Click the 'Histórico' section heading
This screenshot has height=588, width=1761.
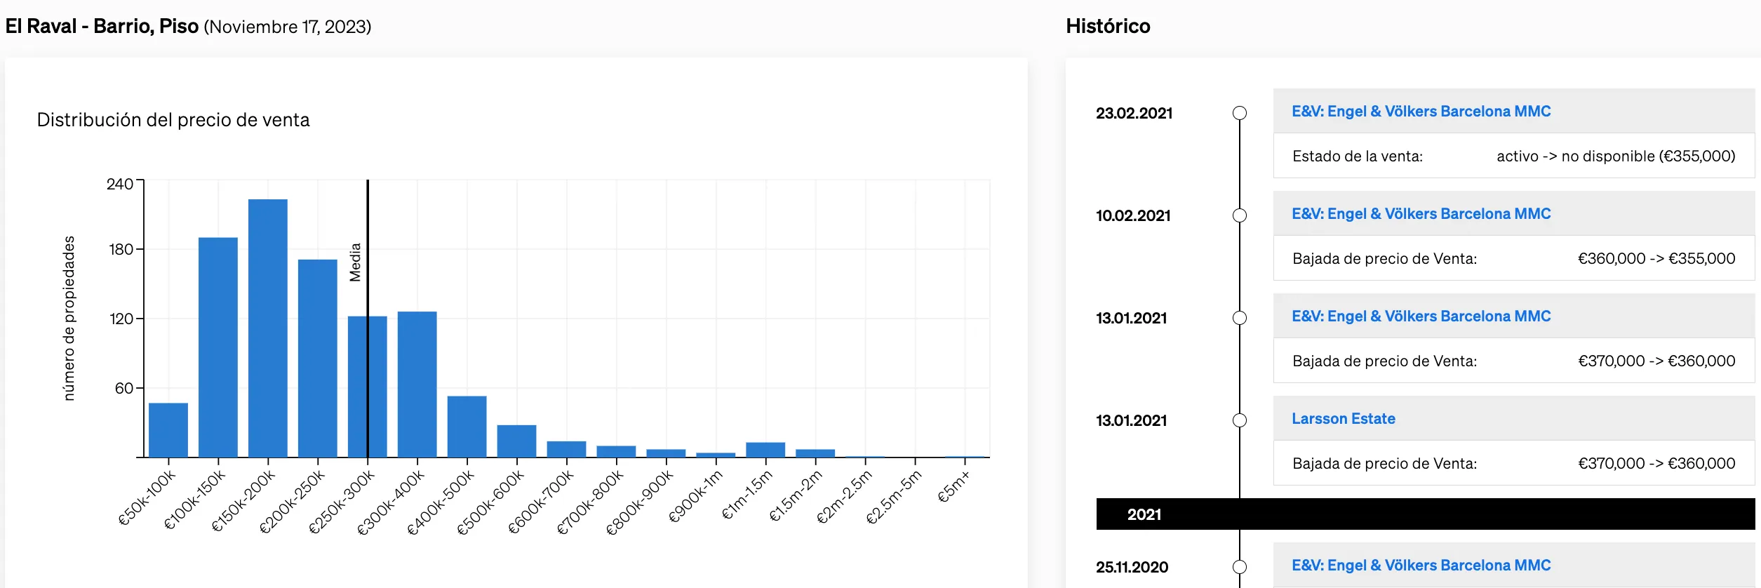(1108, 27)
